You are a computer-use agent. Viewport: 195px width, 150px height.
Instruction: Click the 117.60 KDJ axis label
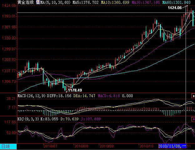[10, 122]
